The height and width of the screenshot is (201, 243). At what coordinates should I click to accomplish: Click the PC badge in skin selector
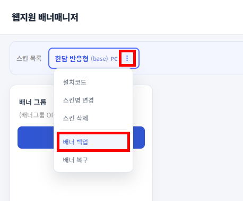coord(114,59)
